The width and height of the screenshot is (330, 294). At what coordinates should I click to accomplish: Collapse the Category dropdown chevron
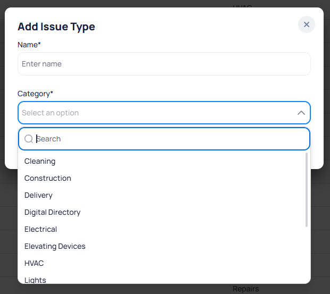301,113
